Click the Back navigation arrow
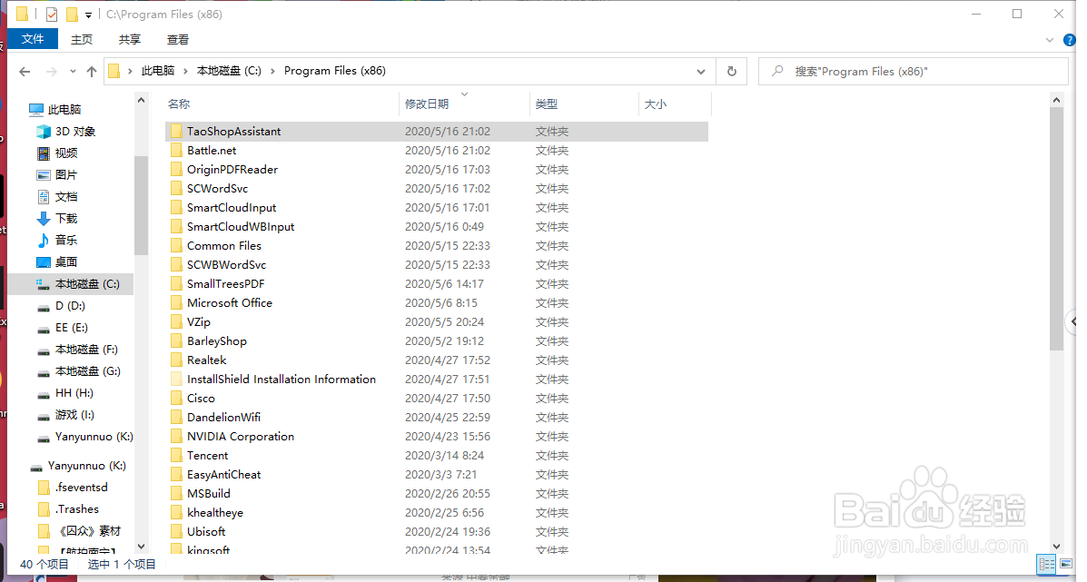The width and height of the screenshot is (1087, 582). point(25,72)
